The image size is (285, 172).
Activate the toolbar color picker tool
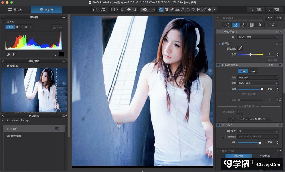click(x=172, y=9)
